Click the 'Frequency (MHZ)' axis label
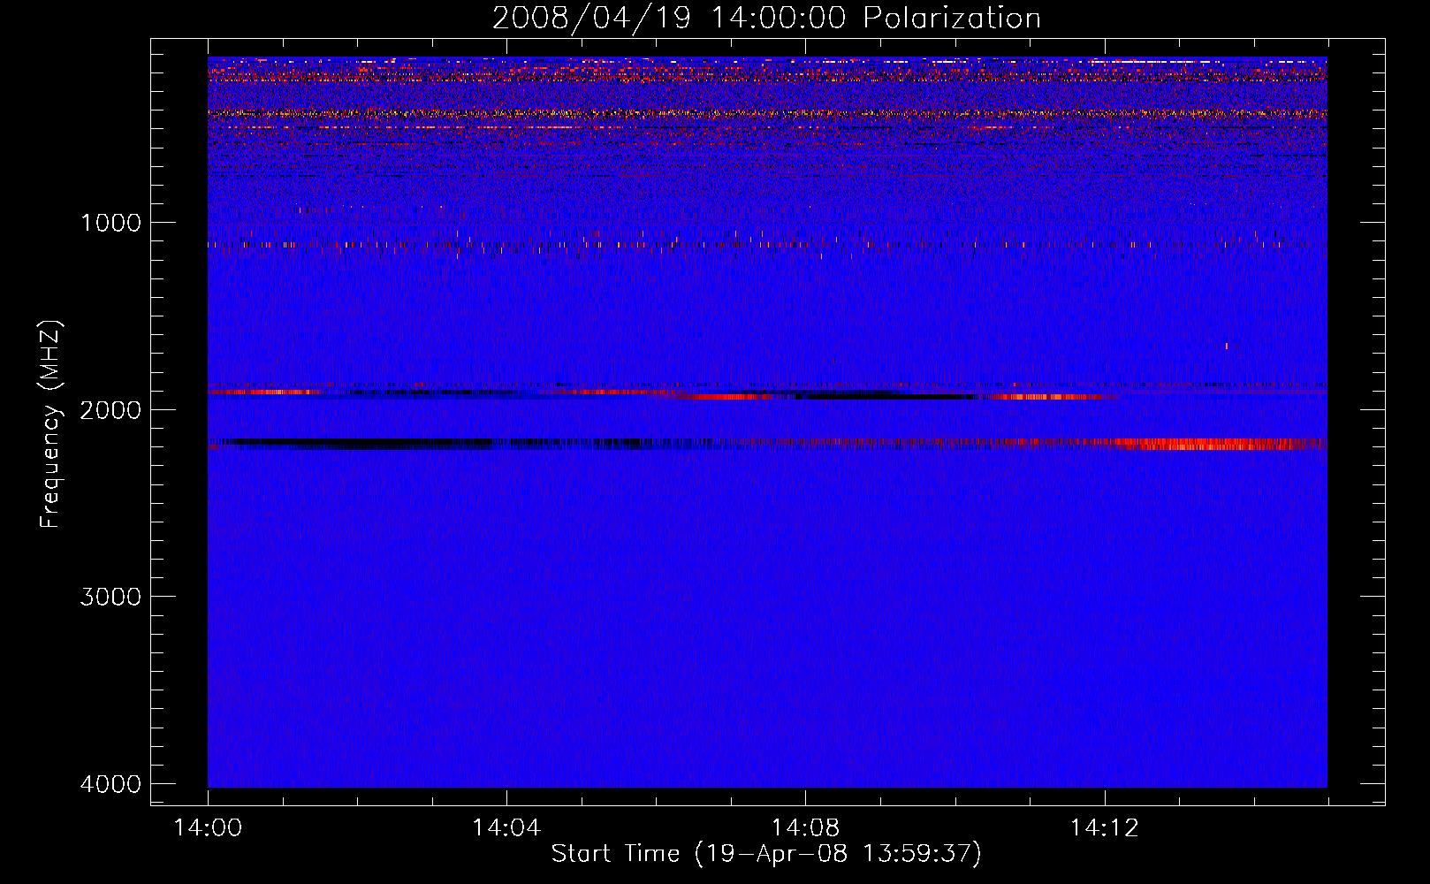The image size is (1430, 884). [50, 424]
